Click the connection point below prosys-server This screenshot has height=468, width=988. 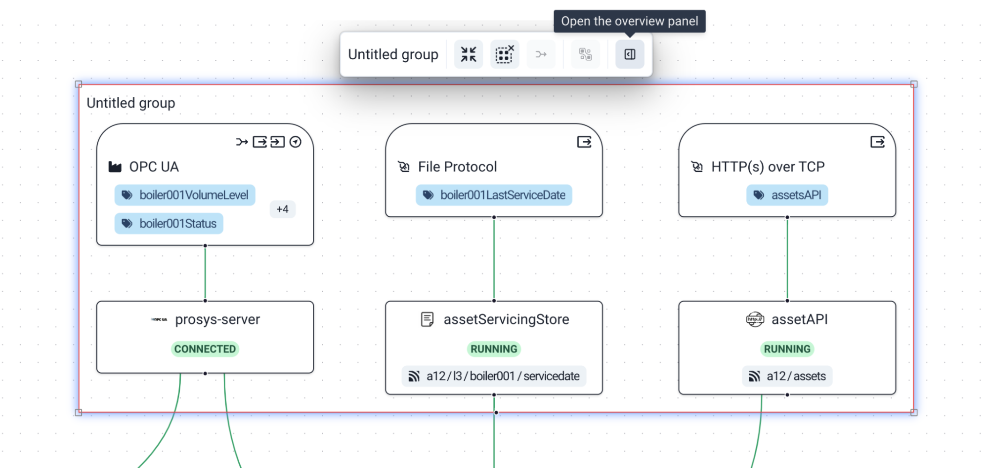tap(205, 374)
